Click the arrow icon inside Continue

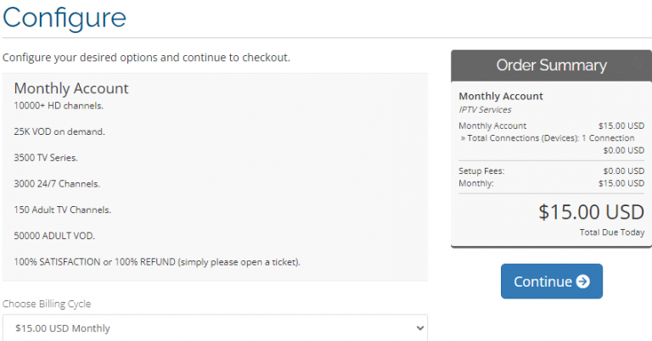[582, 282]
